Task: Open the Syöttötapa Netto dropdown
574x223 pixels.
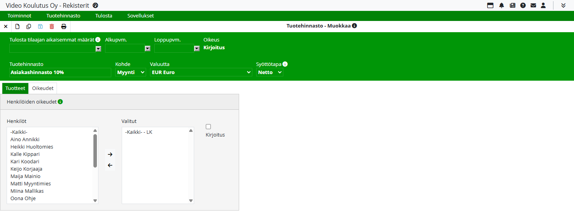Action: (269, 73)
